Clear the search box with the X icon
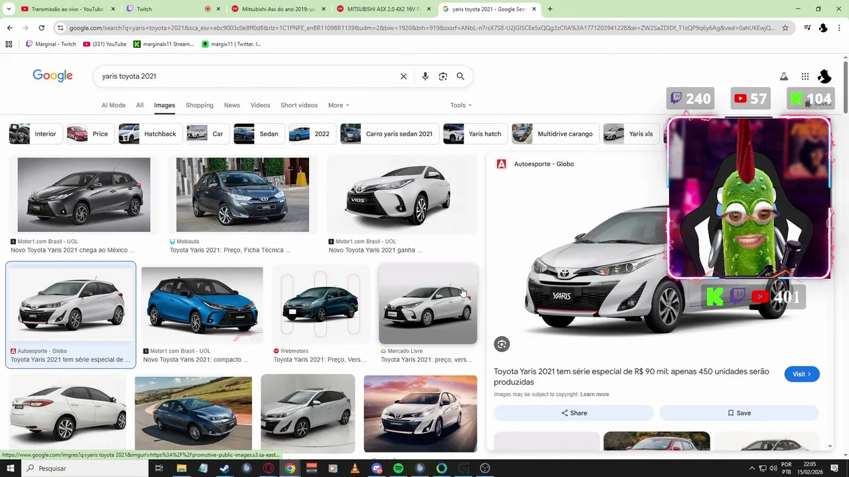The height and width of the screenshot is (477, 849). (403, 76)
